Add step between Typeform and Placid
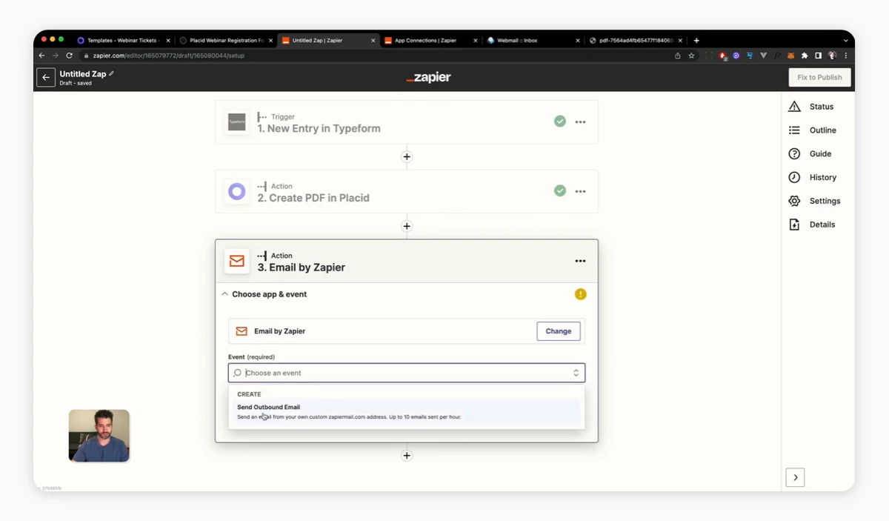Viewport: 889px width, 521px height. pos(407,156)
